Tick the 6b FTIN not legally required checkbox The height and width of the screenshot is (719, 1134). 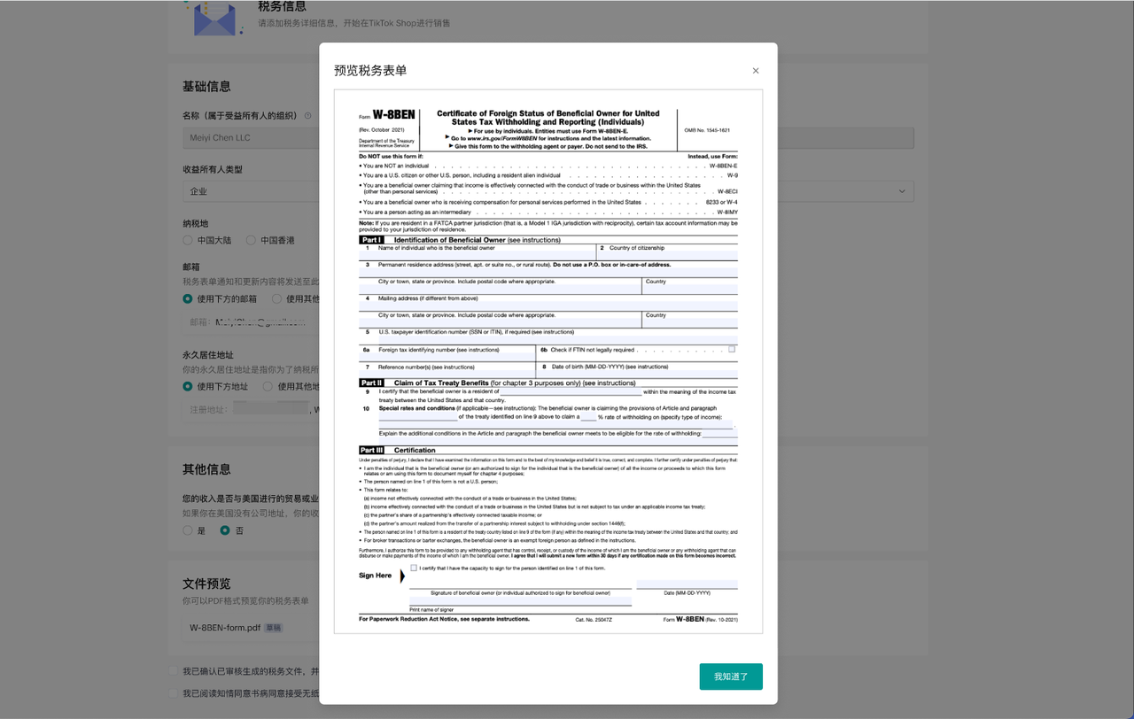click(732, 349)
